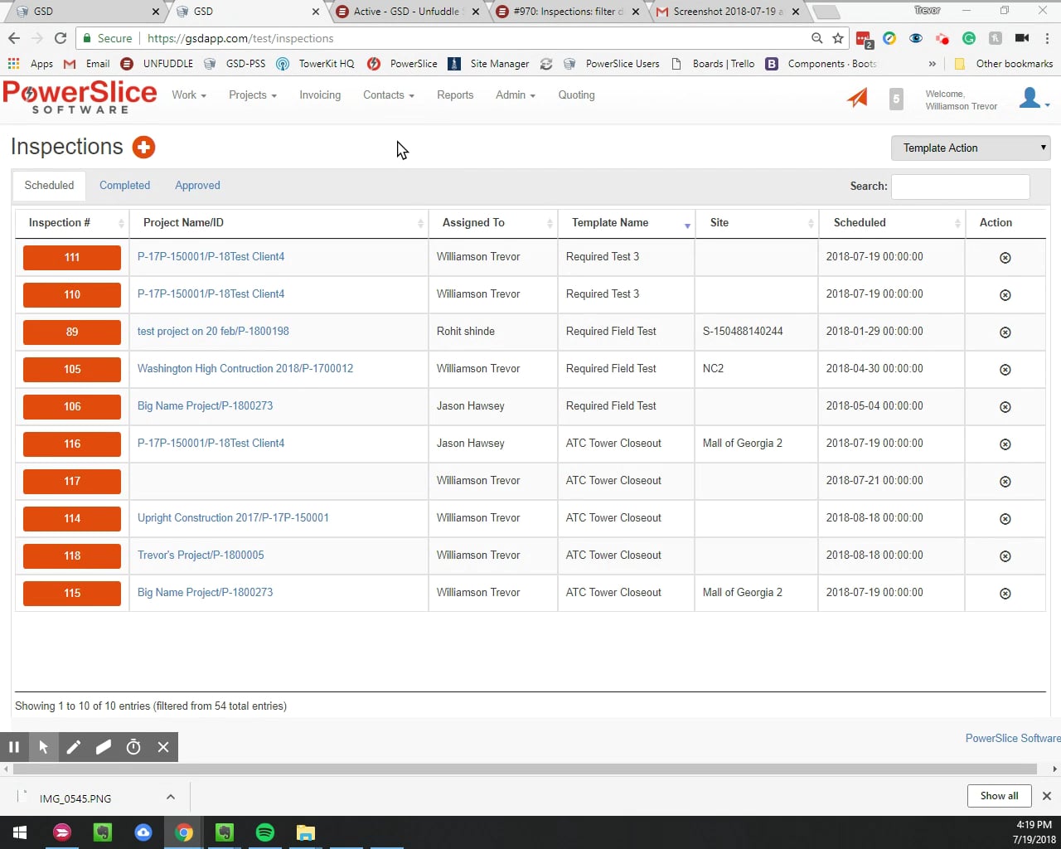Sort by Assigned To column

pos(493,223)
